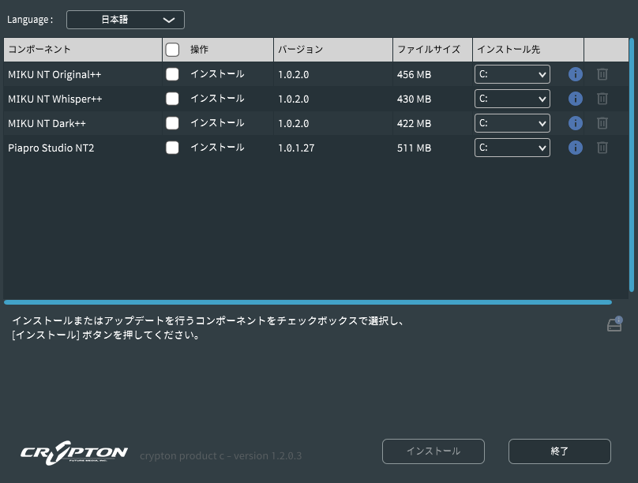This screenshot has width=638, height=483.
Task: Open install drive dropdown for Piapro Studio NT2
Action: [x=512, y=148]
